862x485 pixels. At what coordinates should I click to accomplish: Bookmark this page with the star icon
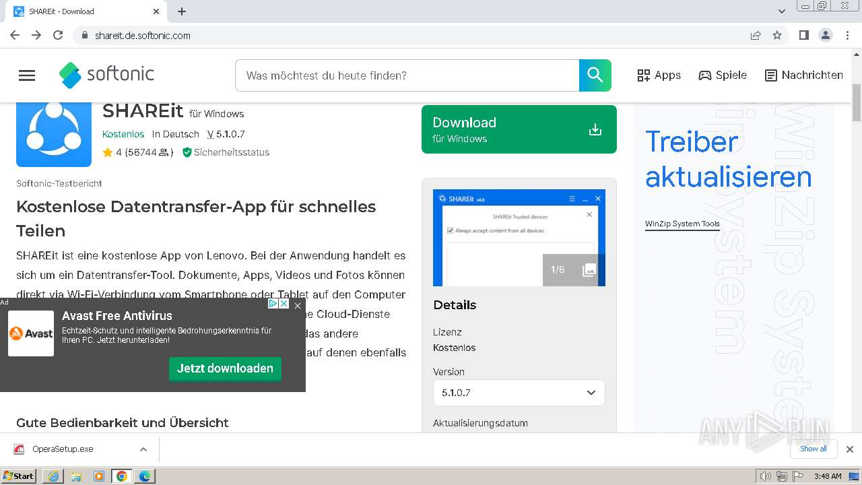777,35
